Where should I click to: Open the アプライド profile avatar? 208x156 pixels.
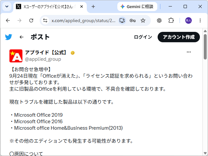(x=16, y=56)
